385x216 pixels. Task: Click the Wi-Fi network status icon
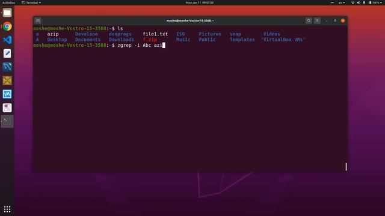353,2
